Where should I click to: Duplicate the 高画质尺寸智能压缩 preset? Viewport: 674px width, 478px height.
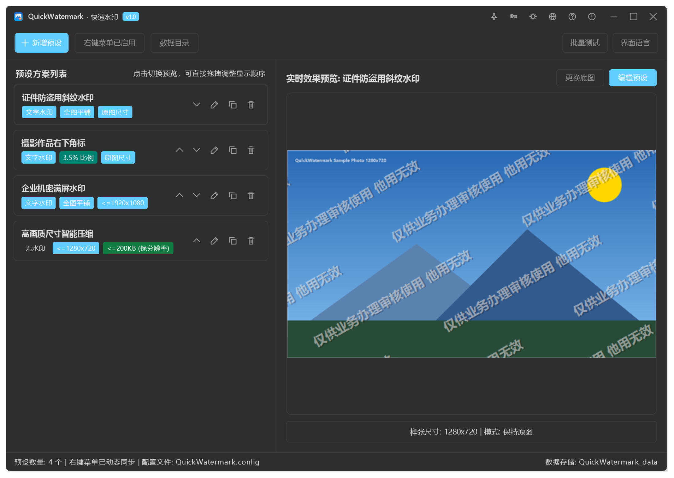tap(233, 241)
